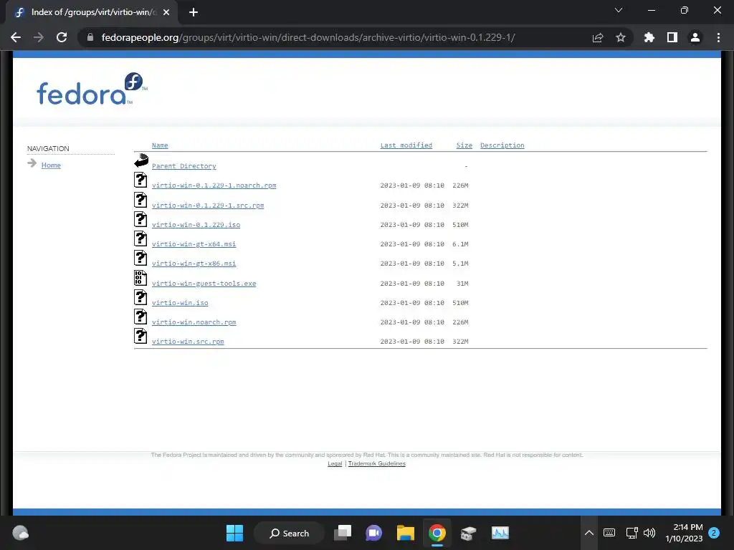The image size is (734, 550).
Task: Download virtio-win-0.1.229-1.noarch.rpm
Action: click(x=214, y=185)
